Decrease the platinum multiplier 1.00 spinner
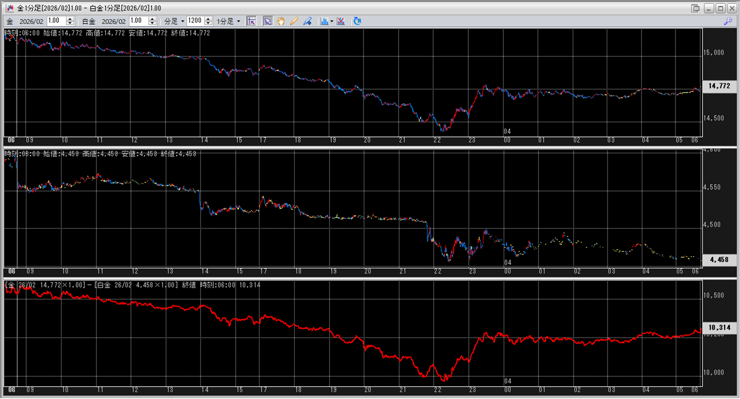This screenshot has height=399, width=740. coord(152,24)
